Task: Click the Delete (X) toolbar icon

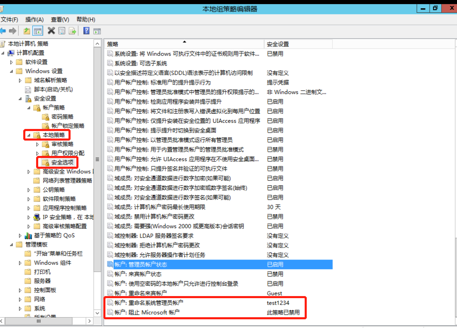Action: click(51, 31)
